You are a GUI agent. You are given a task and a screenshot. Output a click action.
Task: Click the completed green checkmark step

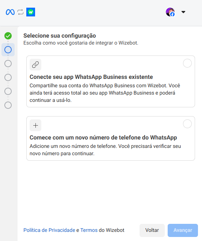(x=8, y=36)
